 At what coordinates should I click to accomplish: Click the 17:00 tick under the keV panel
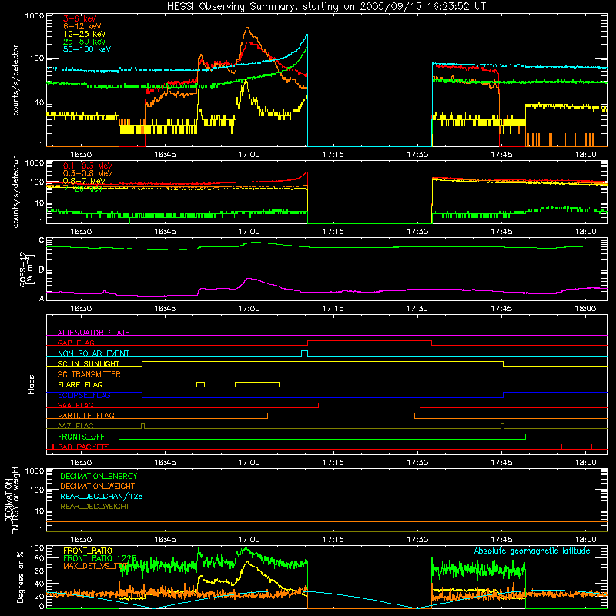pyautogui.click(x=249, y=155)
